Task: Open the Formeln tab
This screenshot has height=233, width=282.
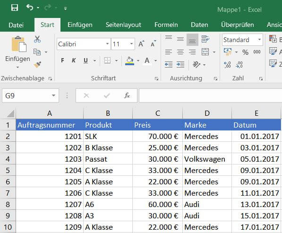Action: pyautogui.click(x=166, y=25)
